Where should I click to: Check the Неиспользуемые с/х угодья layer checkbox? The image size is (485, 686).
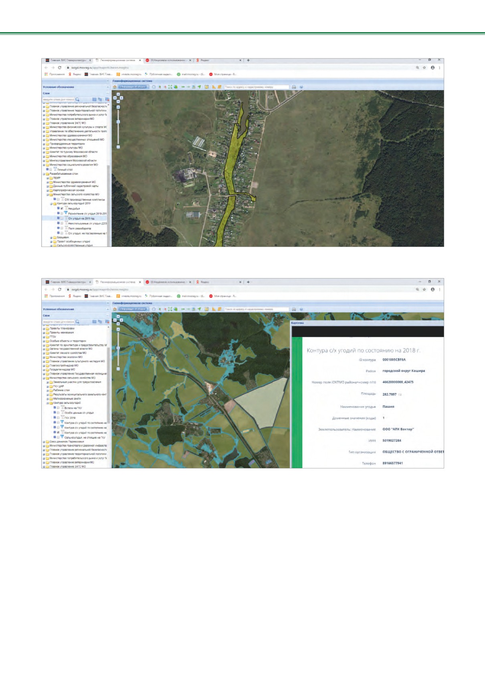click(x=62, y=223)
